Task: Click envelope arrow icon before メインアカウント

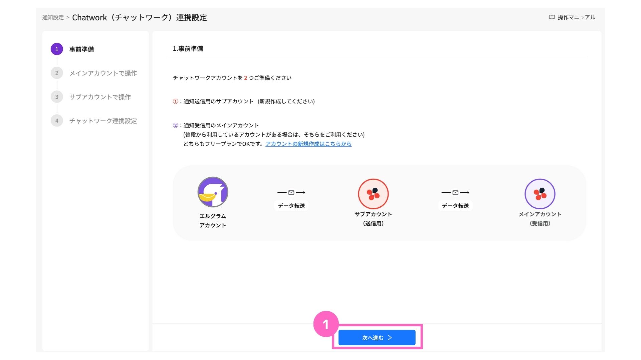Action: pos(455,193)
